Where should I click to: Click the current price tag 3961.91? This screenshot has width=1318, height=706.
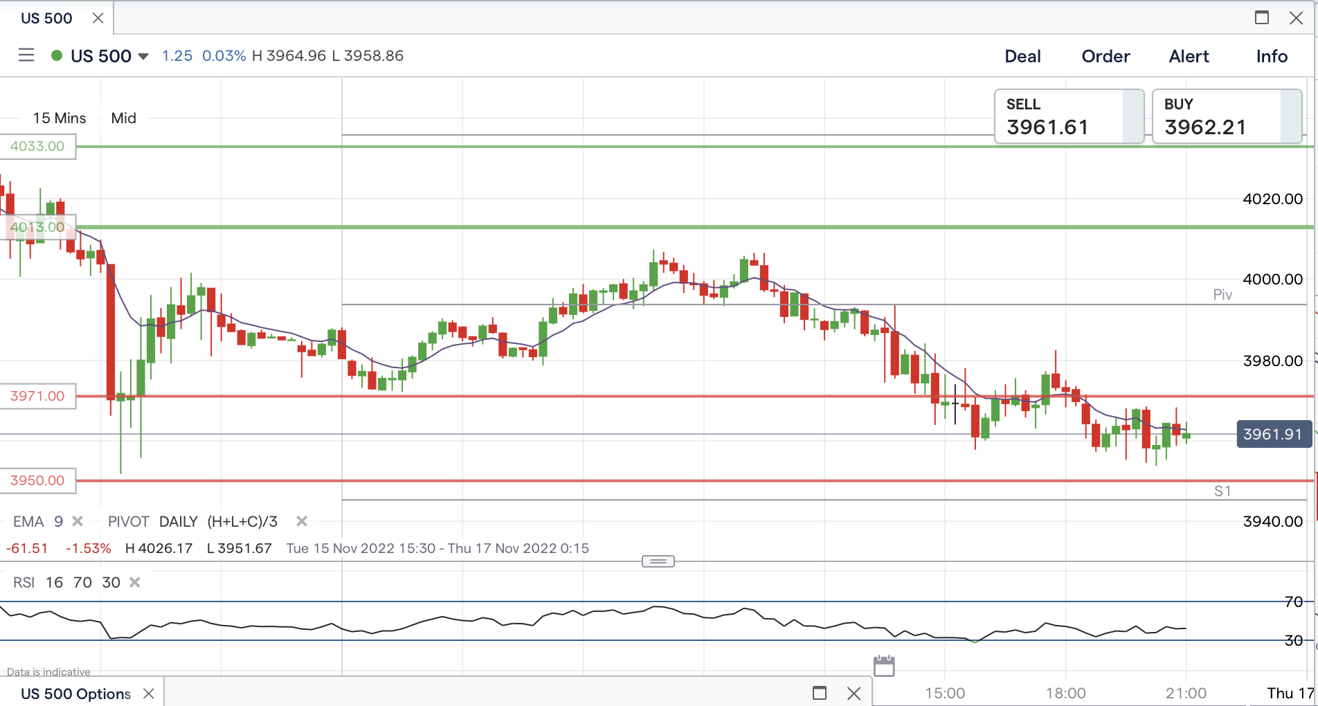1274,434
